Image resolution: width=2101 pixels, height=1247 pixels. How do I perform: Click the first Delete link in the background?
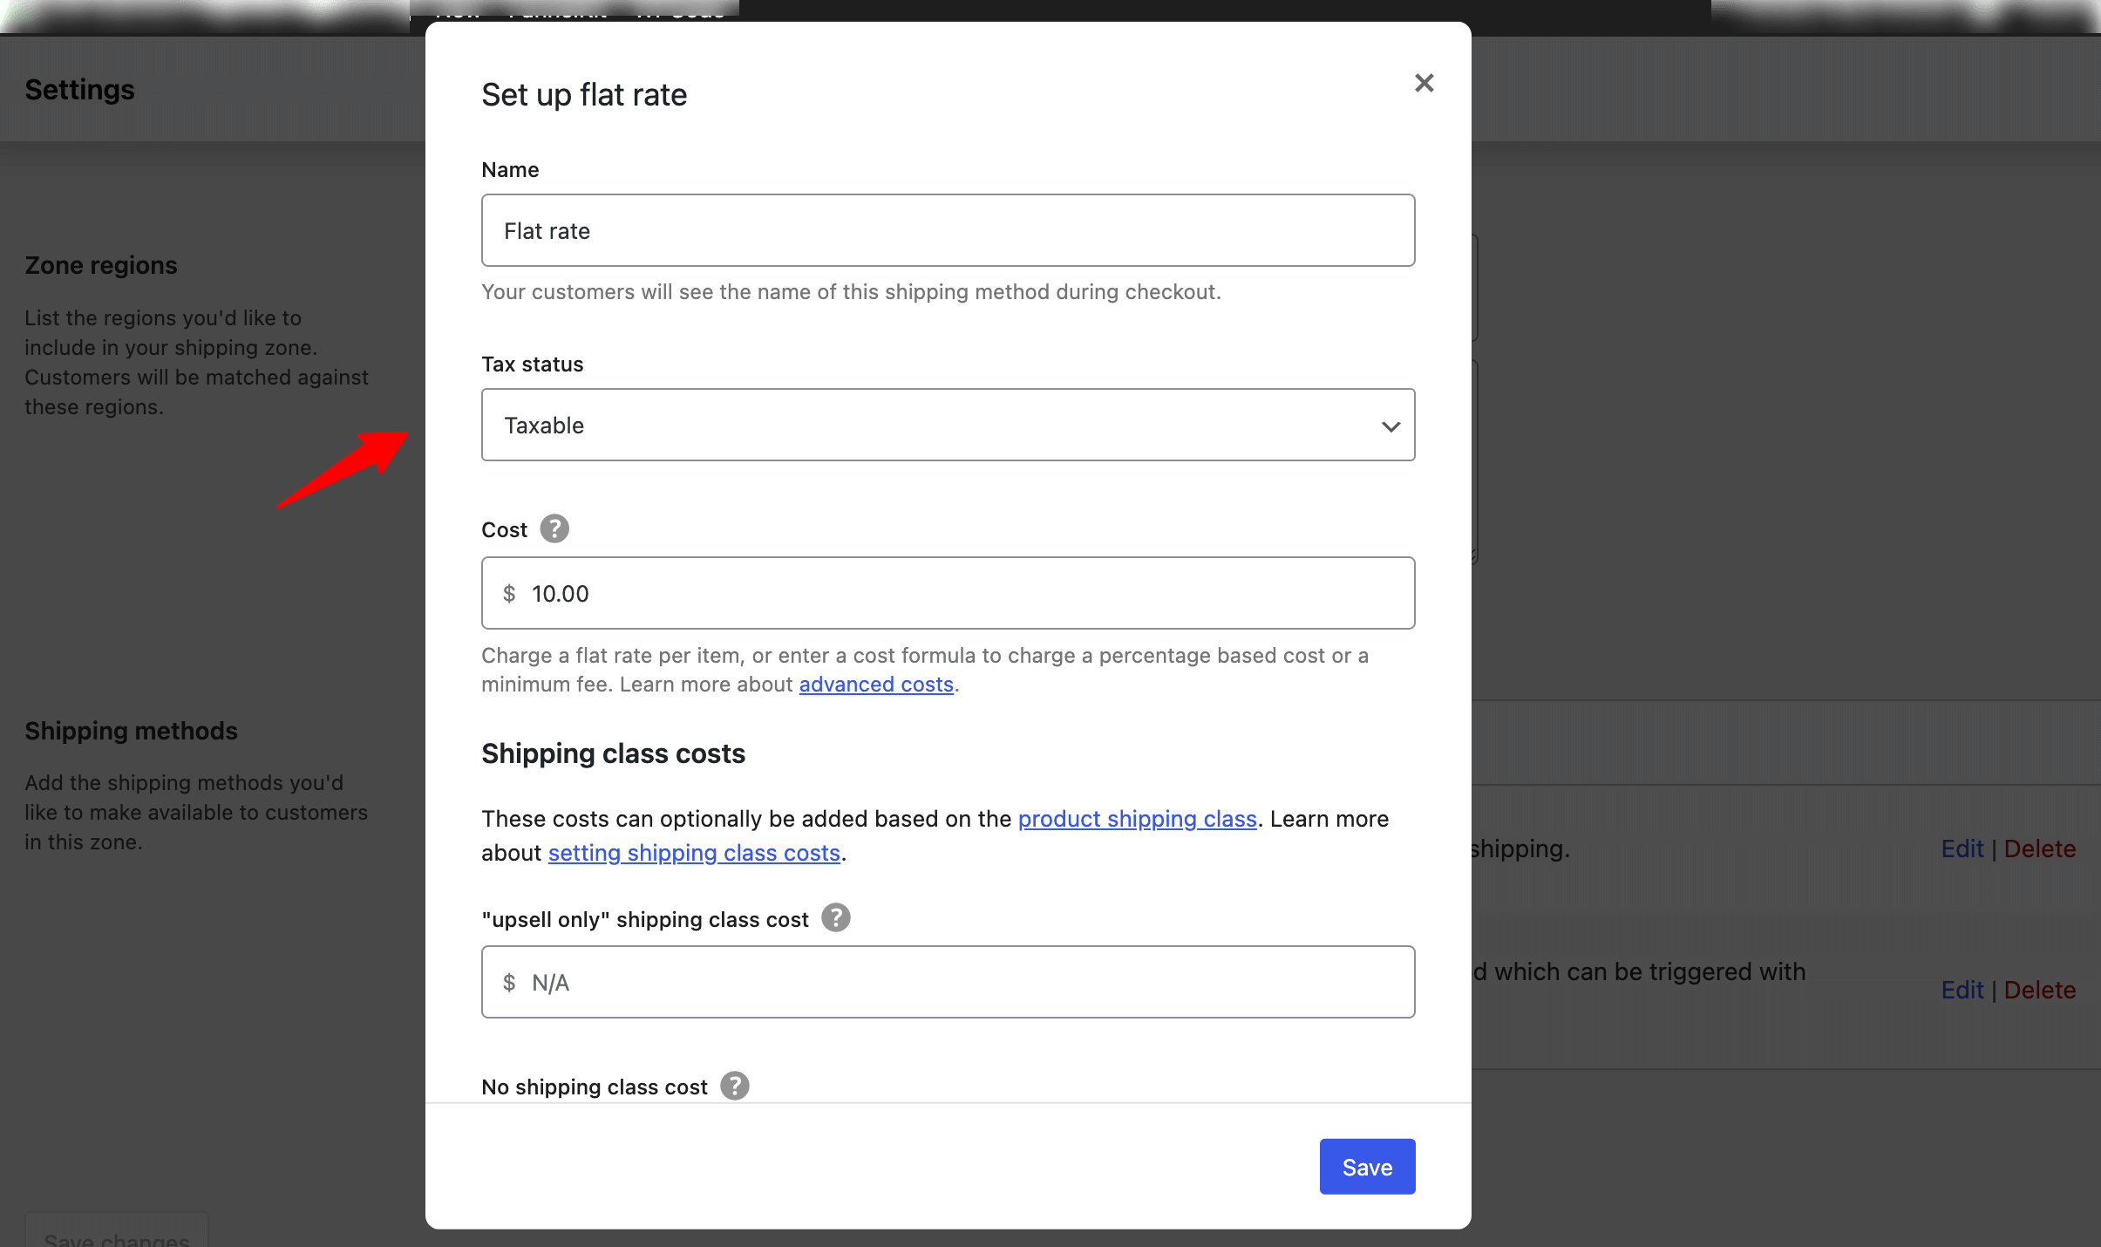tap(2039, 848)
